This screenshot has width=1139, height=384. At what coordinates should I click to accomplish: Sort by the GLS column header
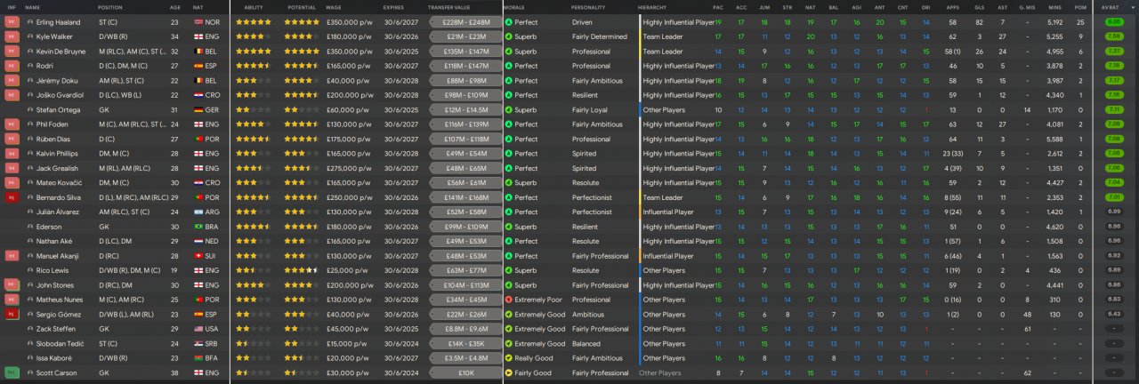click(x=979, y=7)
